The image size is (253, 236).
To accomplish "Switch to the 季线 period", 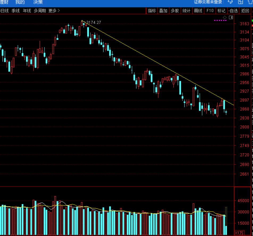I will [x=15, y=11].
